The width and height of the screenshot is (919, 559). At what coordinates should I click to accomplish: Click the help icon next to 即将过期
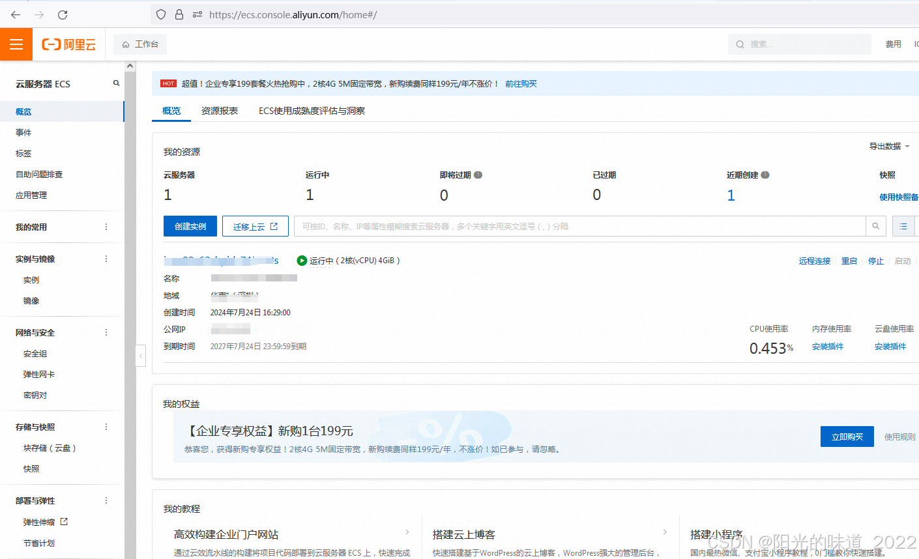tap(478, 175)
